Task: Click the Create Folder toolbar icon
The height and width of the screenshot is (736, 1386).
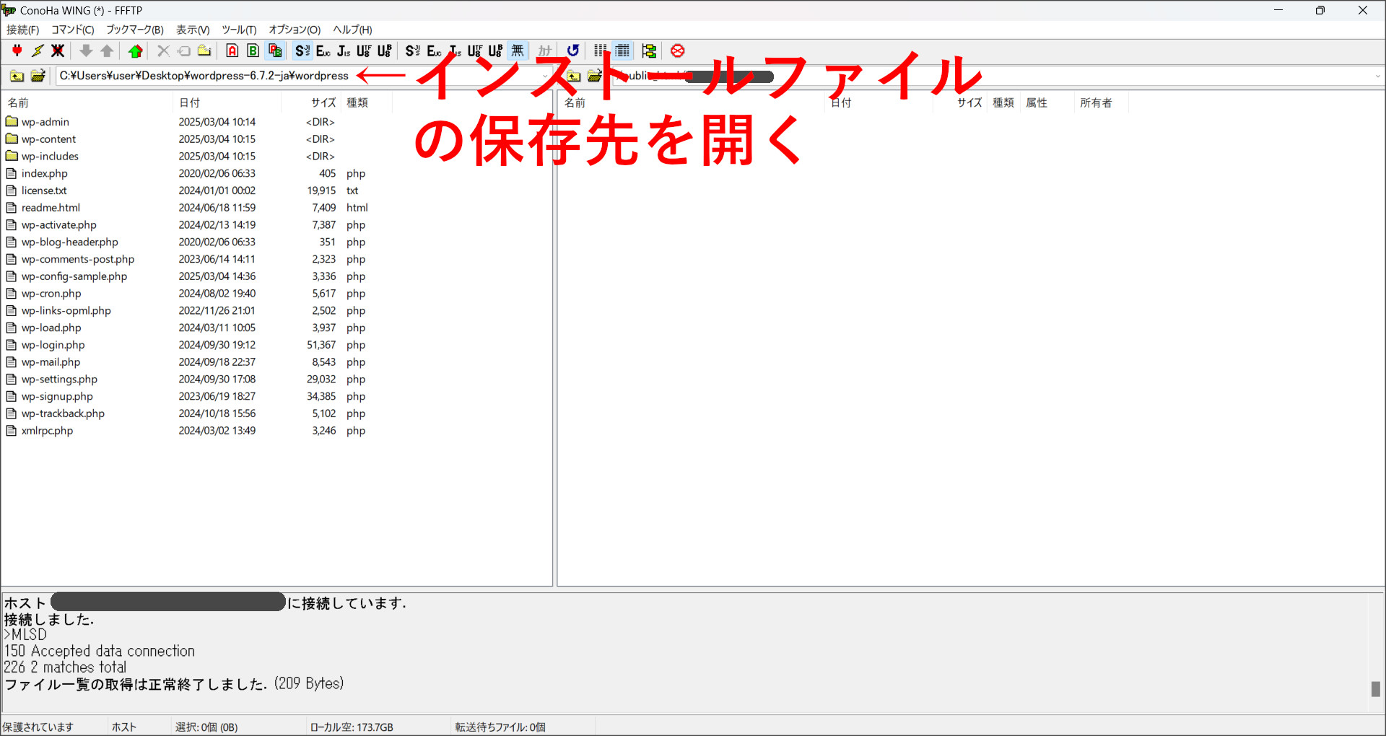Action: coord(204,51)
